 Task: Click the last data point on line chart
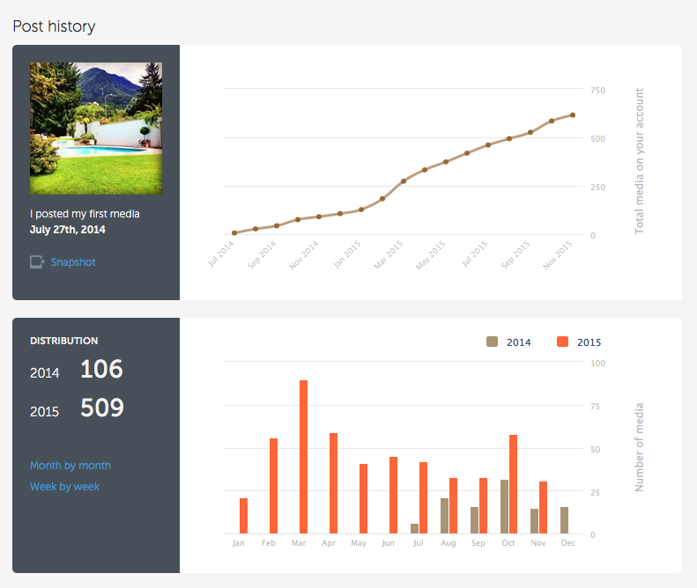pos(573,115)
